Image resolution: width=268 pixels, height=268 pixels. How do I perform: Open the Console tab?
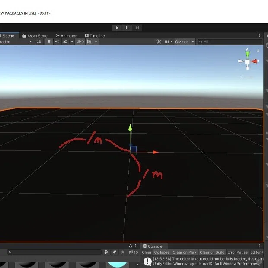(153, 246)
